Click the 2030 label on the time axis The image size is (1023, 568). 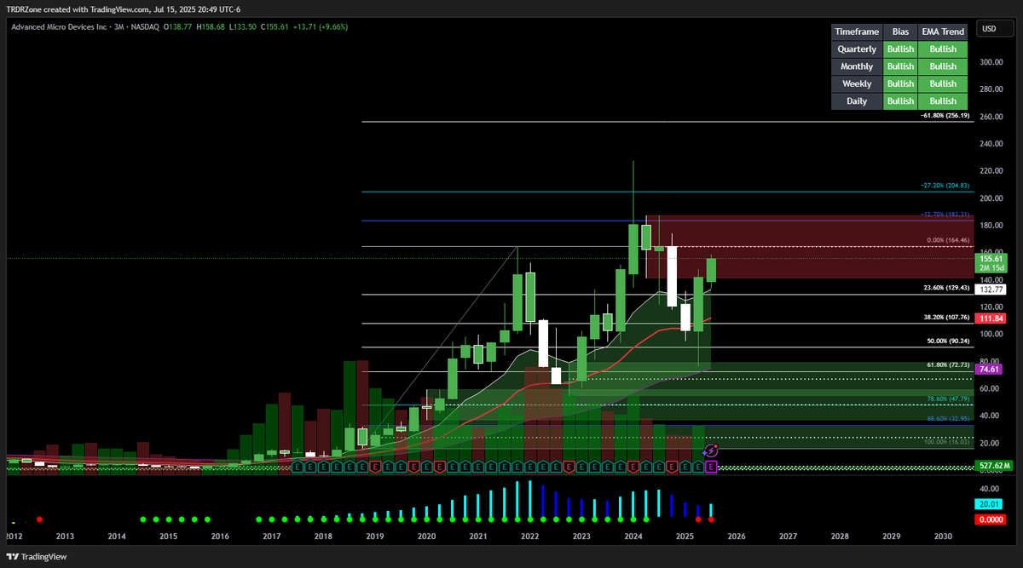[x=943, y=536]
